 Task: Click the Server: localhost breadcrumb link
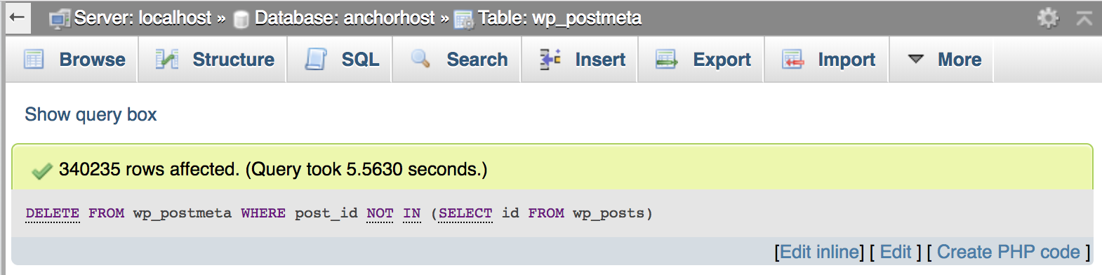(142, 18)
